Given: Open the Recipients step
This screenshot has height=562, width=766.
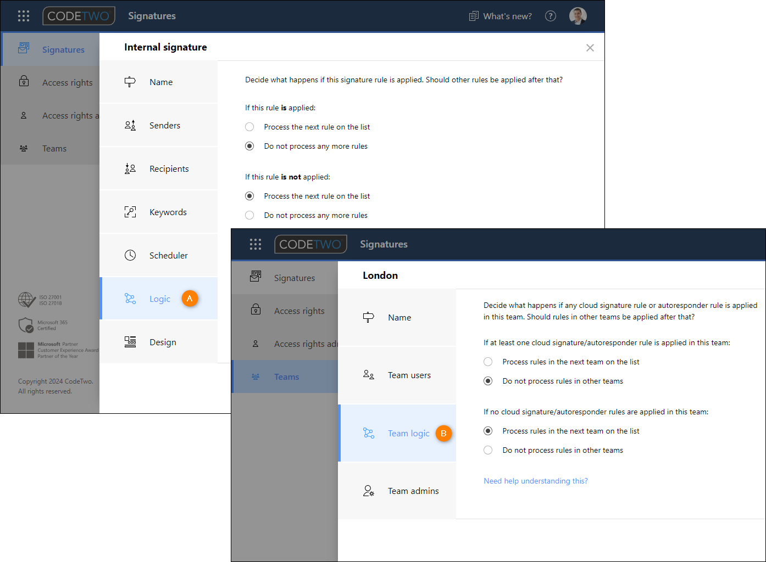Looking at the screenshot, I should pyautogui.click(x=159, y=168).
